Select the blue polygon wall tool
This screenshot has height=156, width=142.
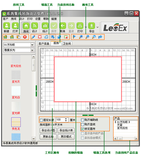pos(46,37)
